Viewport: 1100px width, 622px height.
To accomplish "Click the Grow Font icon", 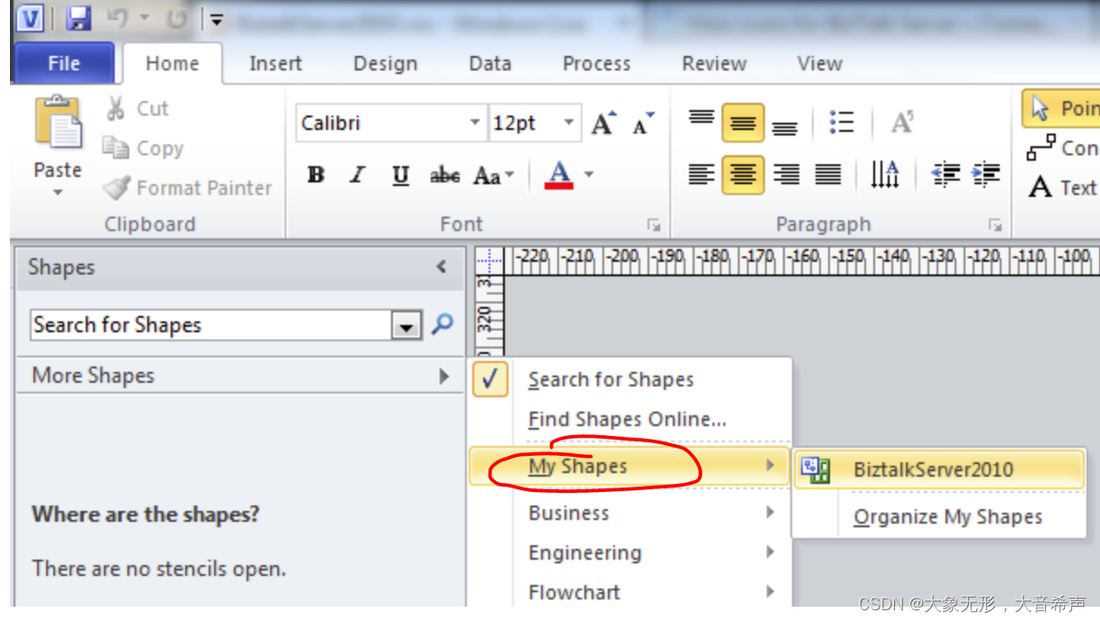I will [x=602, y=123].
